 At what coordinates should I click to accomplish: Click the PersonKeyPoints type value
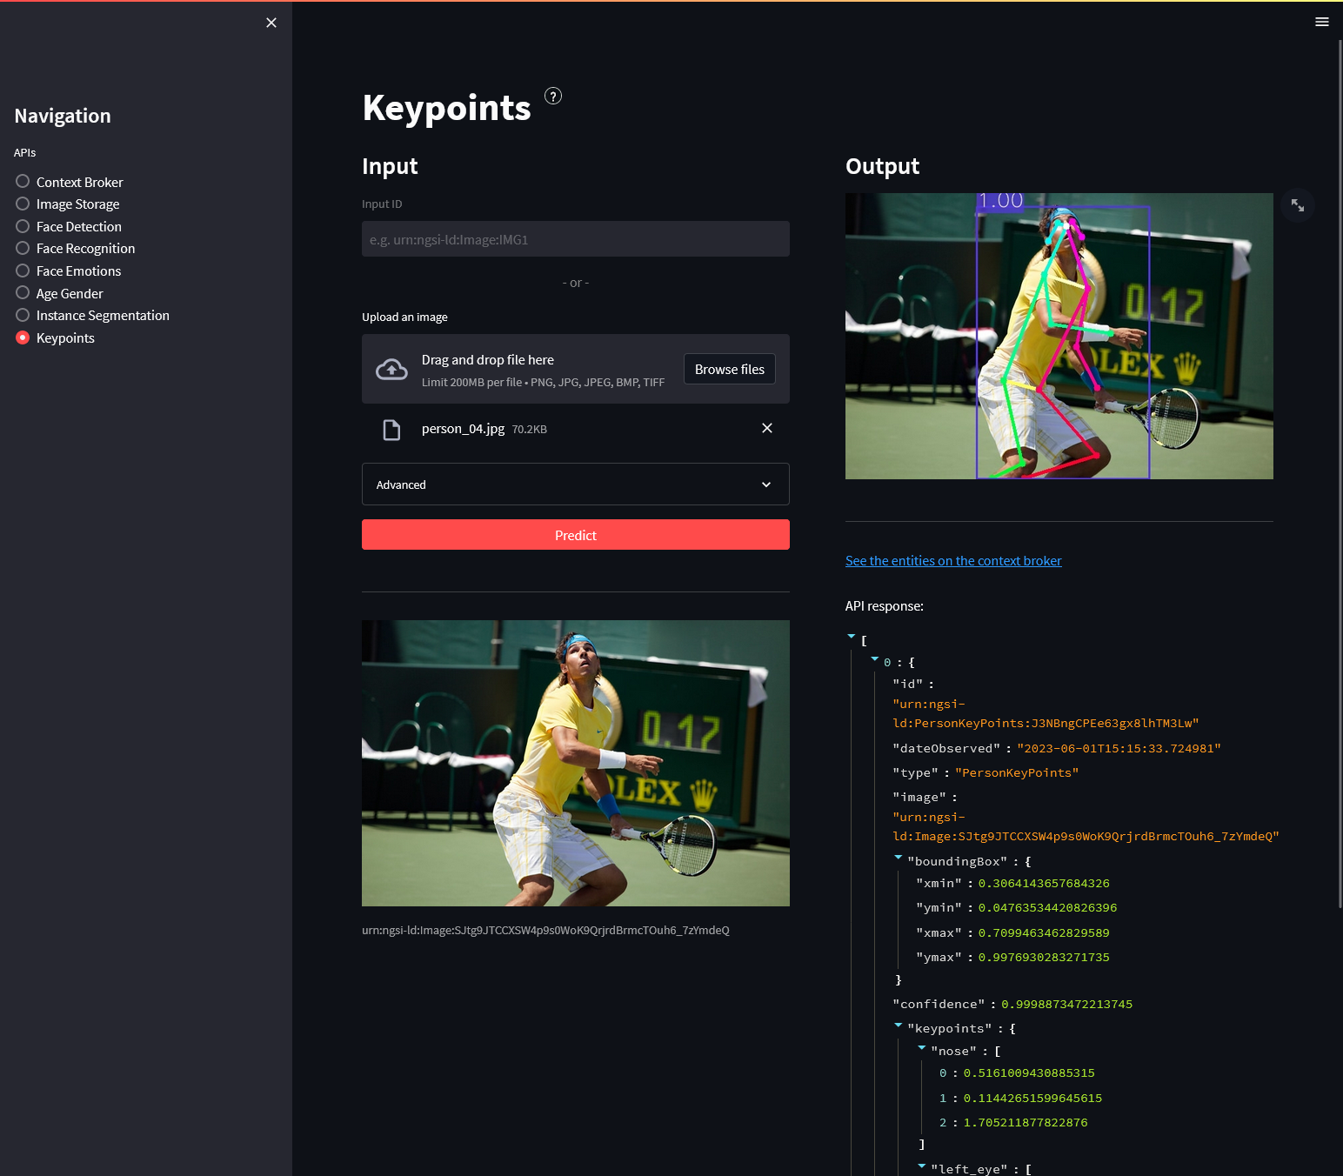pos(1017,773)
